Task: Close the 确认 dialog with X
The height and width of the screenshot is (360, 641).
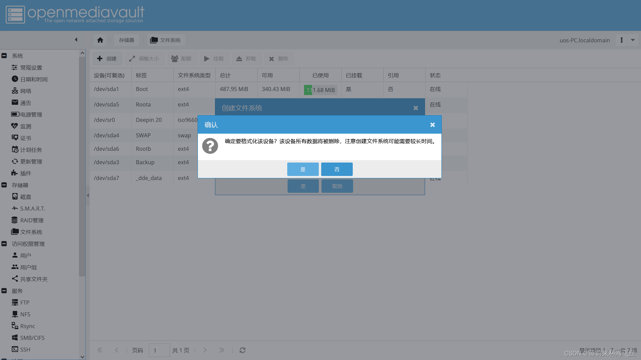Action: click(x=432, y=125)
